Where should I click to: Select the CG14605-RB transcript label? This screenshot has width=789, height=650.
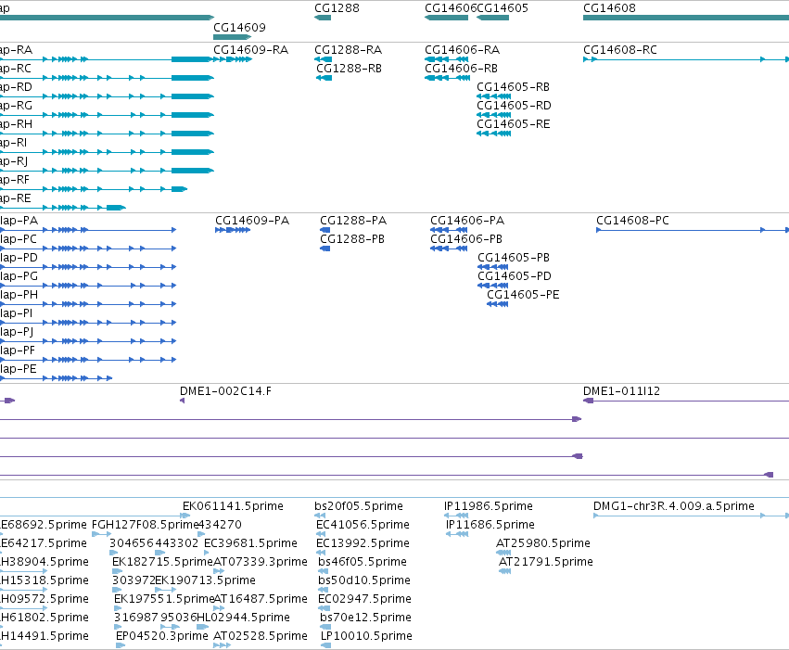(513, 87)
